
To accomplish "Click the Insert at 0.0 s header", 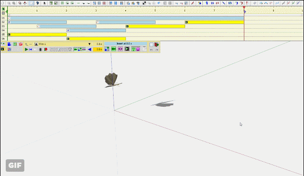I will [x=126, y=44].
